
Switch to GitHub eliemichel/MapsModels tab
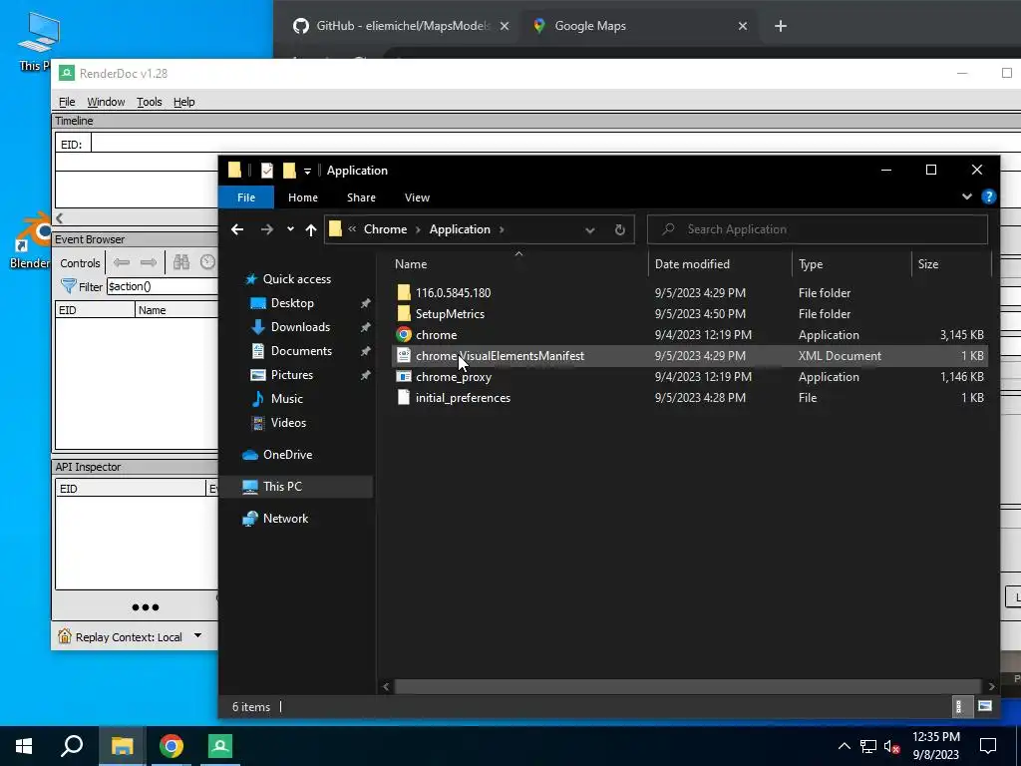(402, 26)
